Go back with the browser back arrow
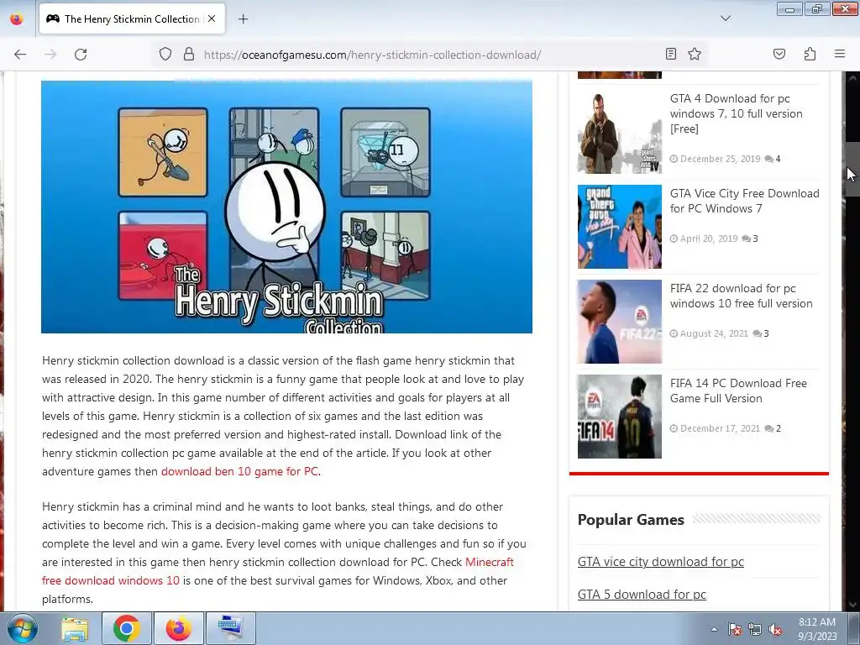860x645 pixels. [20, 55]
